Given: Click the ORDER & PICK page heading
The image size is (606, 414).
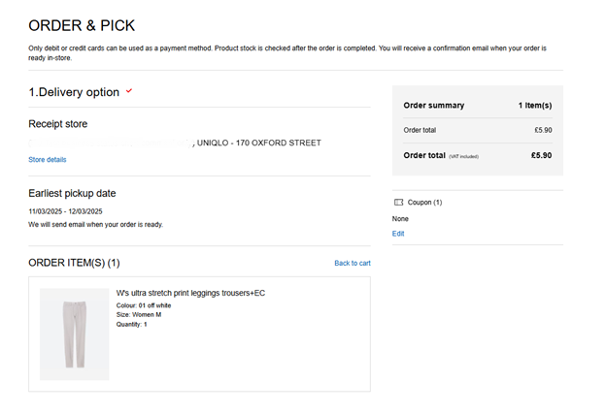Looking at the screenshot, I should (x=82, y=25).
